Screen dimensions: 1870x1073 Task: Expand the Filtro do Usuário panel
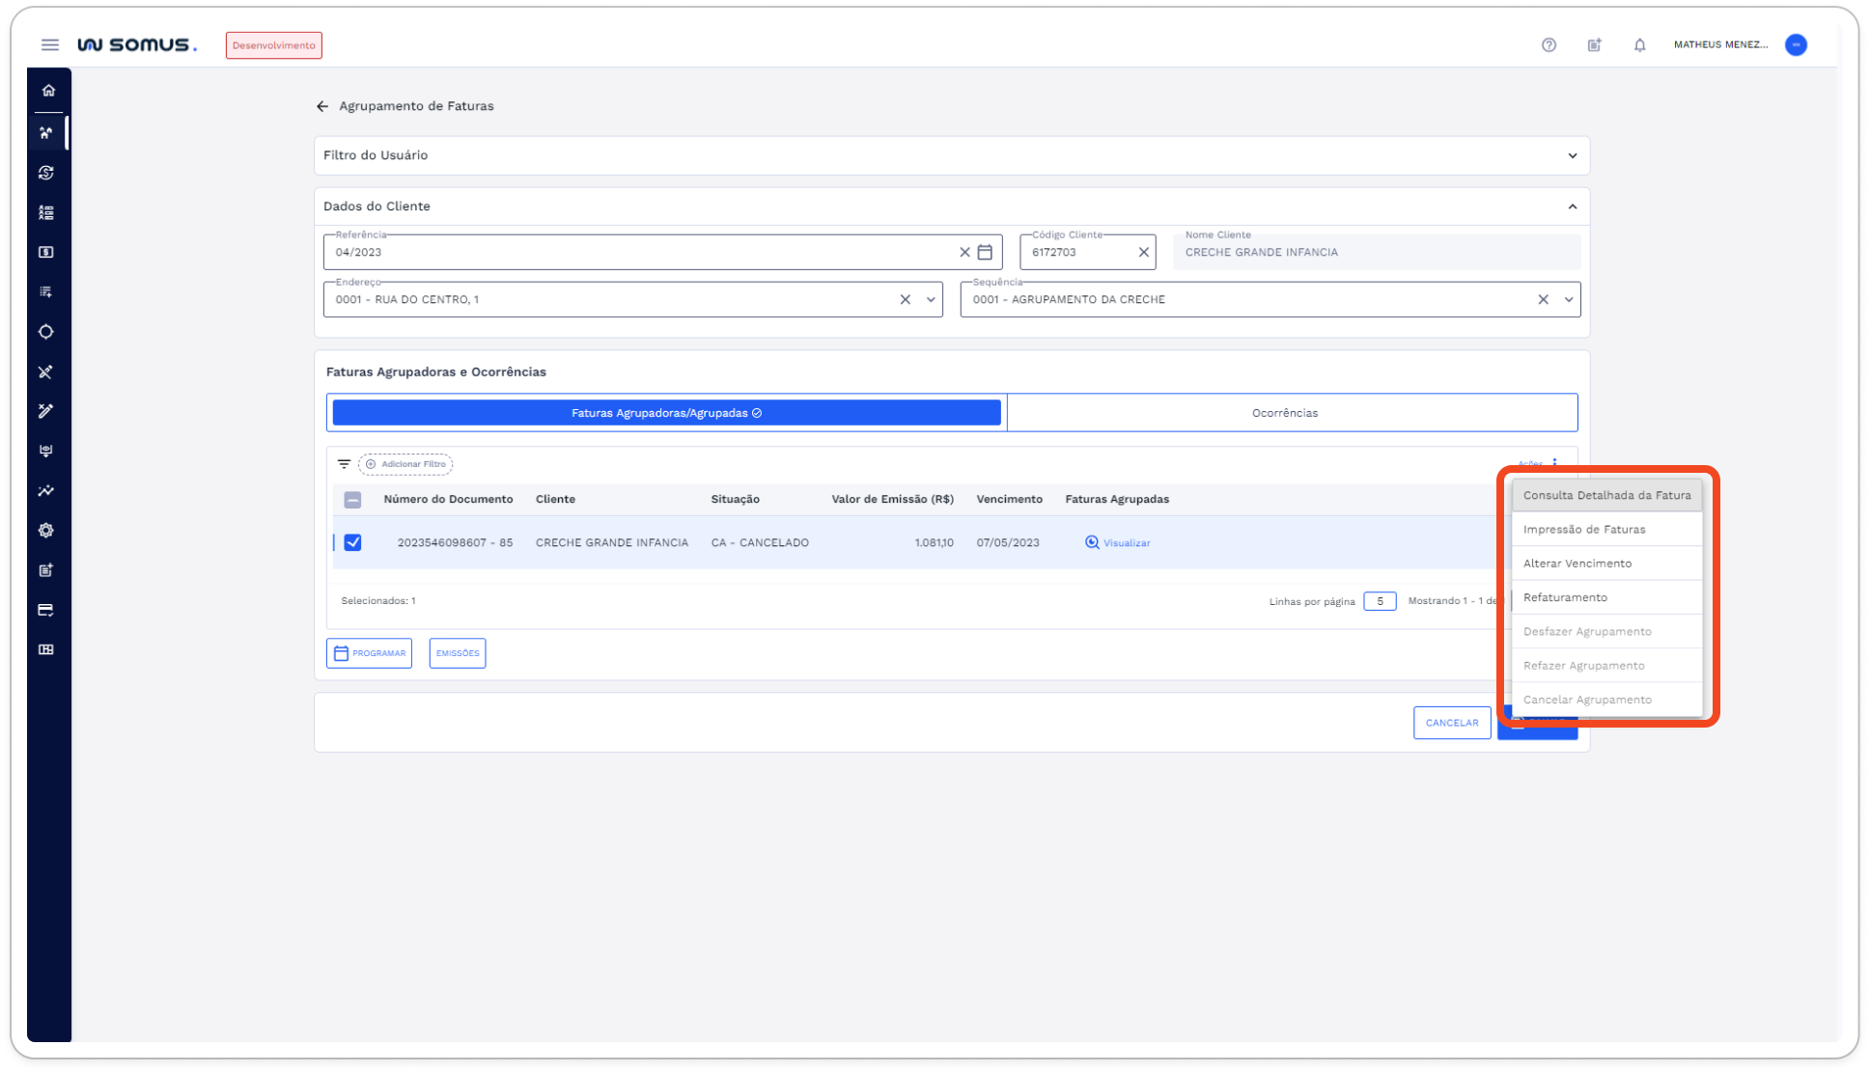click(1572, 155)
